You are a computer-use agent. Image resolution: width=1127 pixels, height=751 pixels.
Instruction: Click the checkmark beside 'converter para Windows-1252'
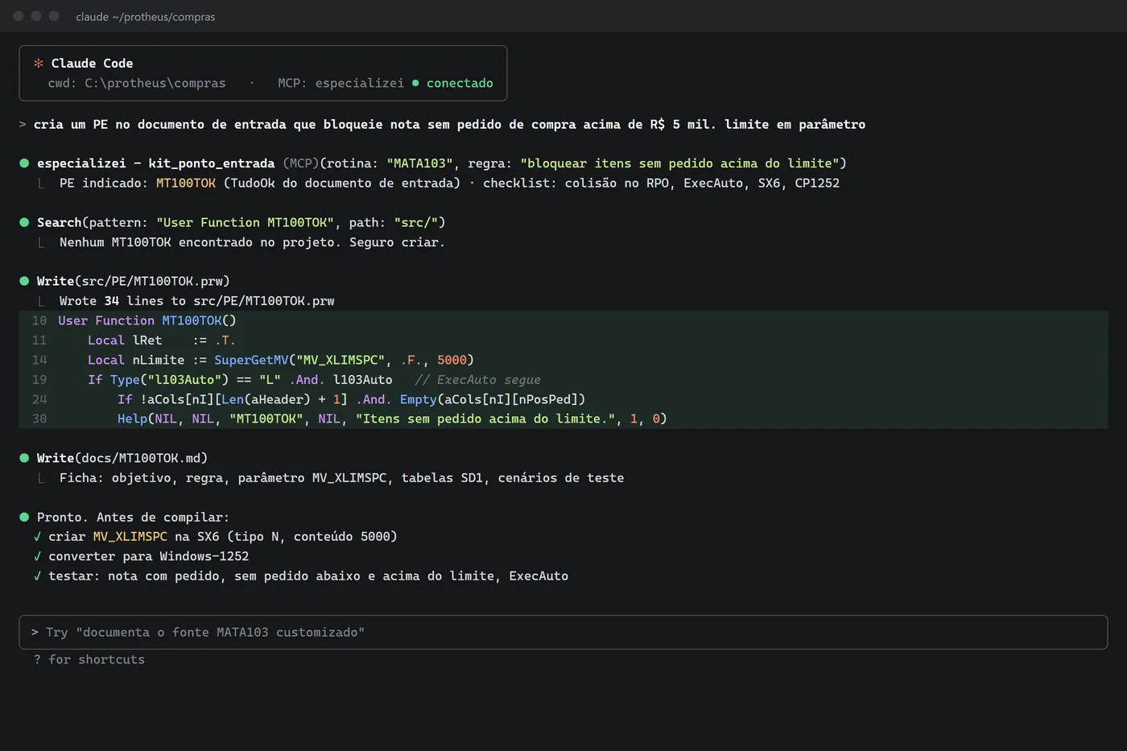tap(37, 556)
